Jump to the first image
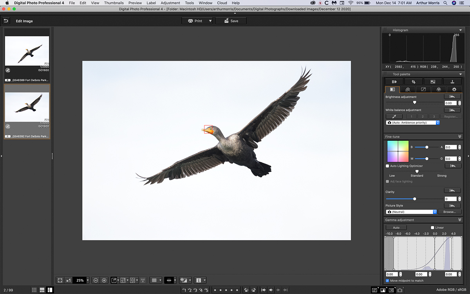This screenshot has height=294, width=470. tap(264, 290)
